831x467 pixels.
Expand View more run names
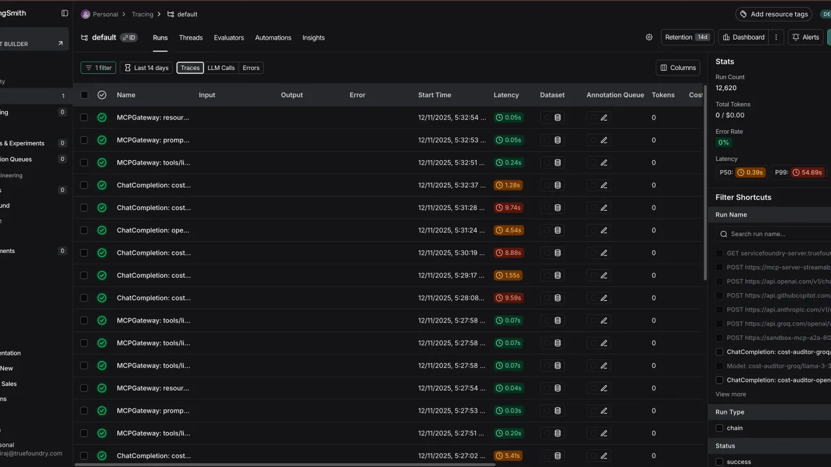[730, 394]
